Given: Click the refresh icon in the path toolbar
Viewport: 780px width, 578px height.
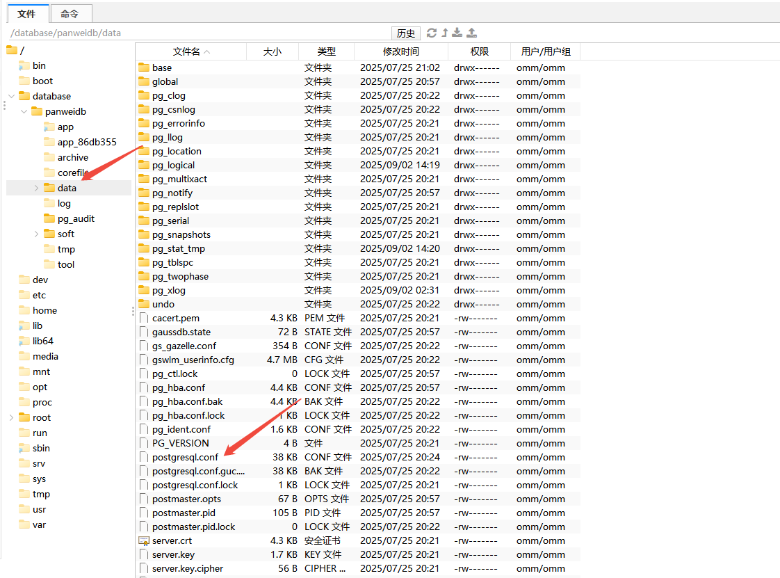Looking at the screenshot, I should pos(431,33).
